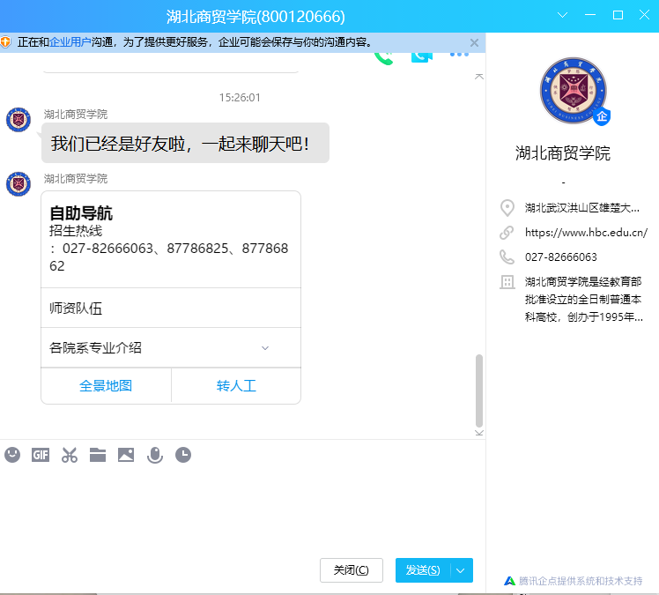Image resolution: width=659 pixels, height=595 pixels.
Task: Open message history clock icon
Action: click(x=183, y=455)
